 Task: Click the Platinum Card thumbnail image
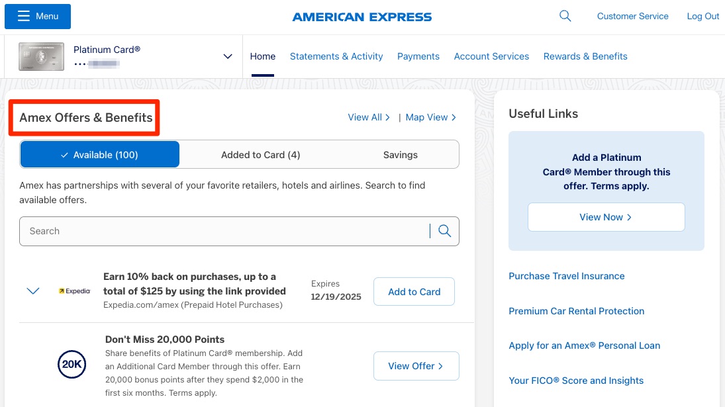pyautogui.click(x=40, y=56)
